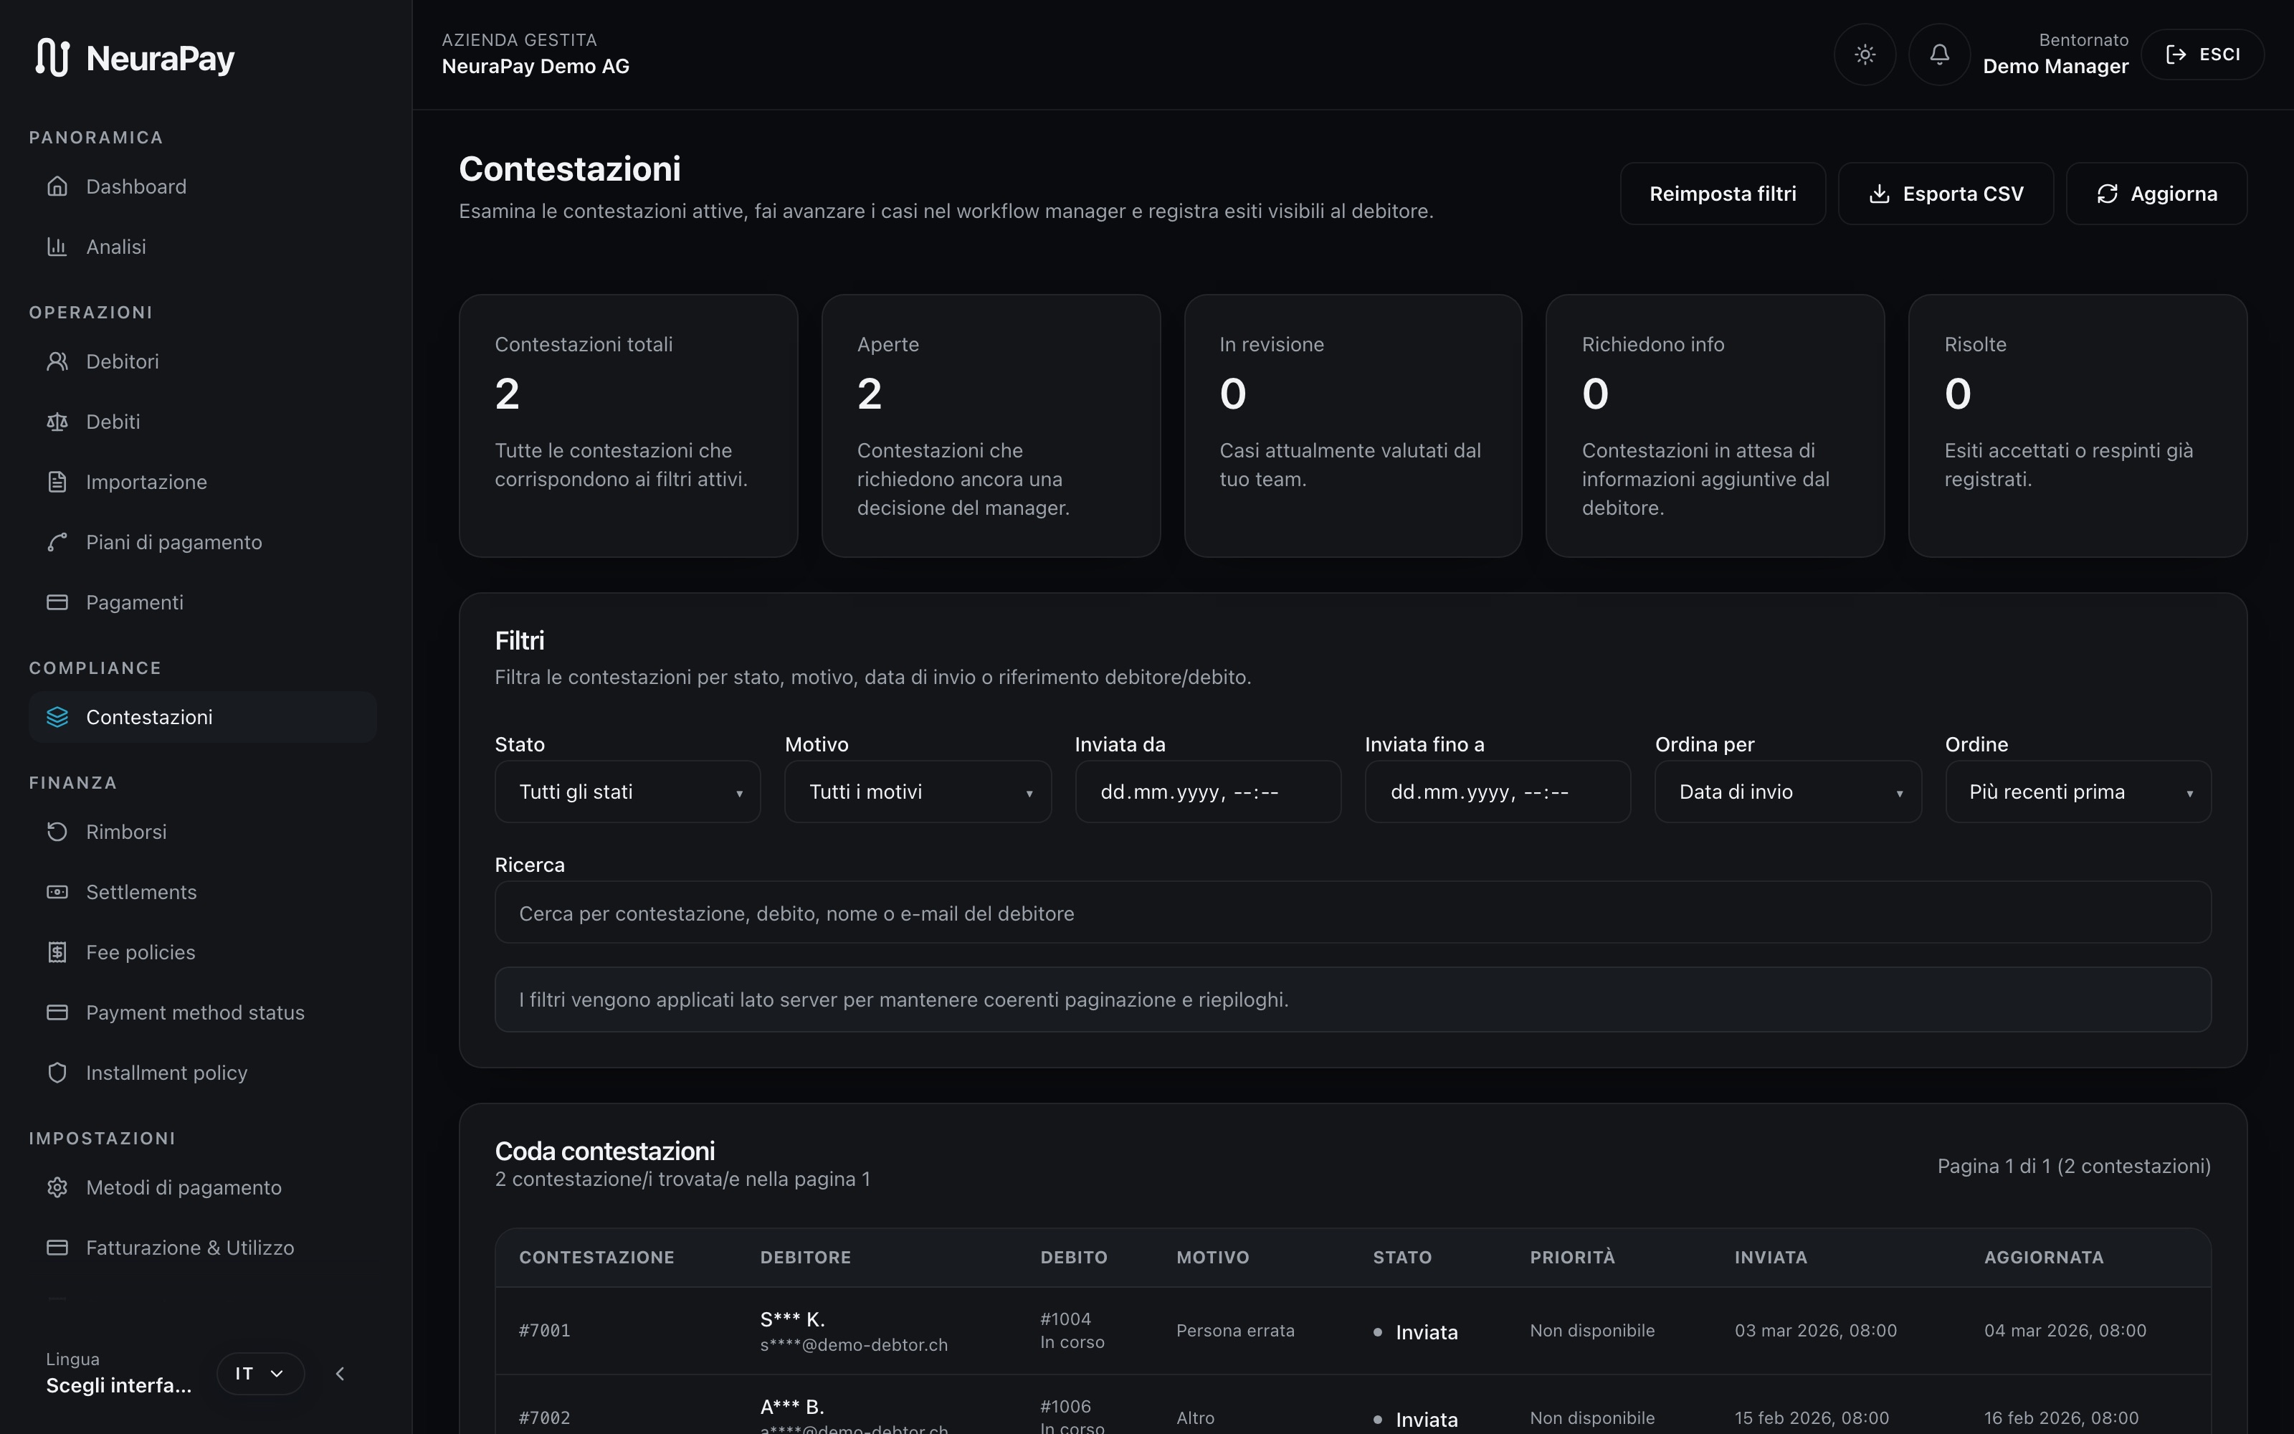
Task: Click the Piani di pagamento icon
Action: (x=57, y=543)
